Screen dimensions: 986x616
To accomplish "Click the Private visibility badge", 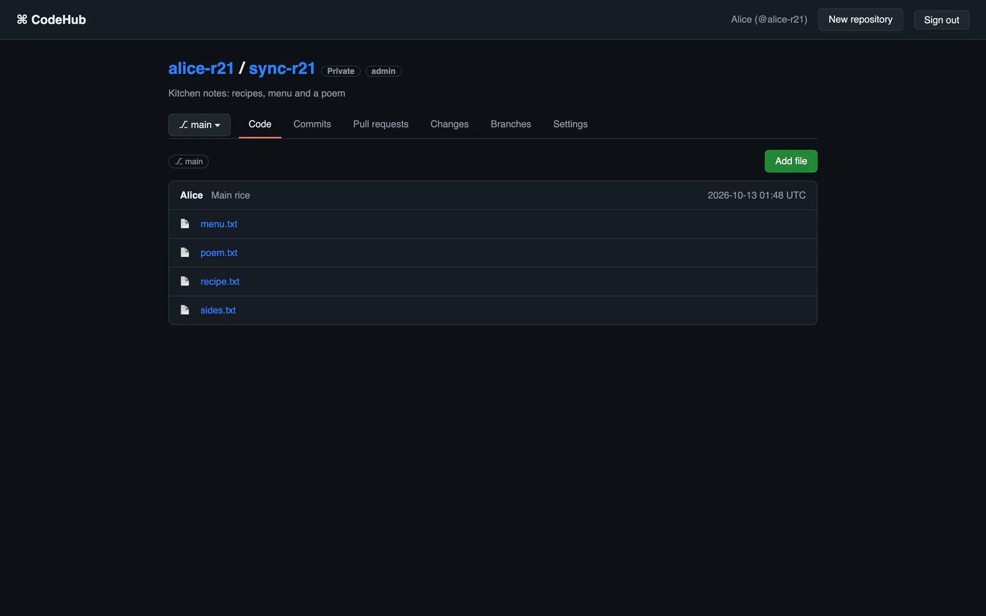I will (x=341, y=71).
